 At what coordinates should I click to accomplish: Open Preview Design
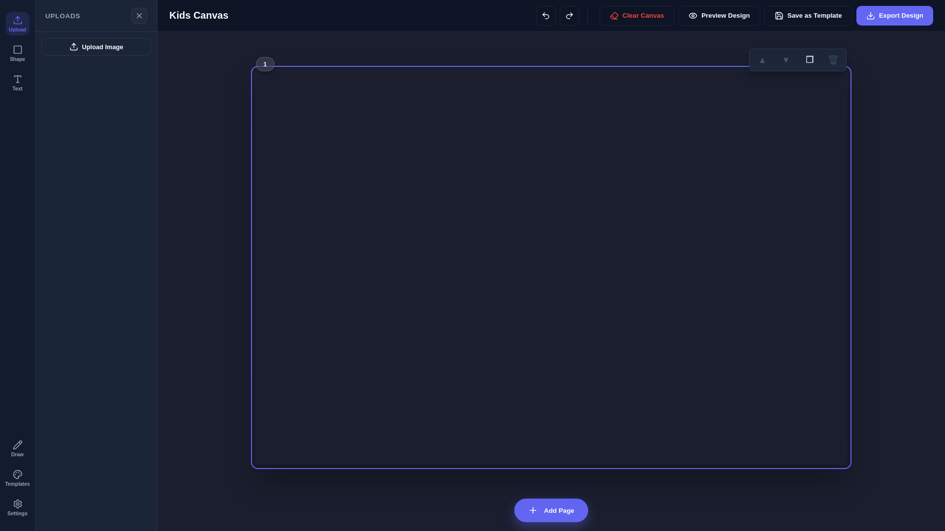pyautogui.click(x=719, y=16)
